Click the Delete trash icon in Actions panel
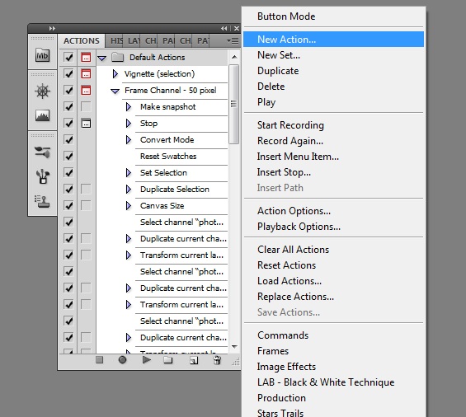 pos(217,360)
